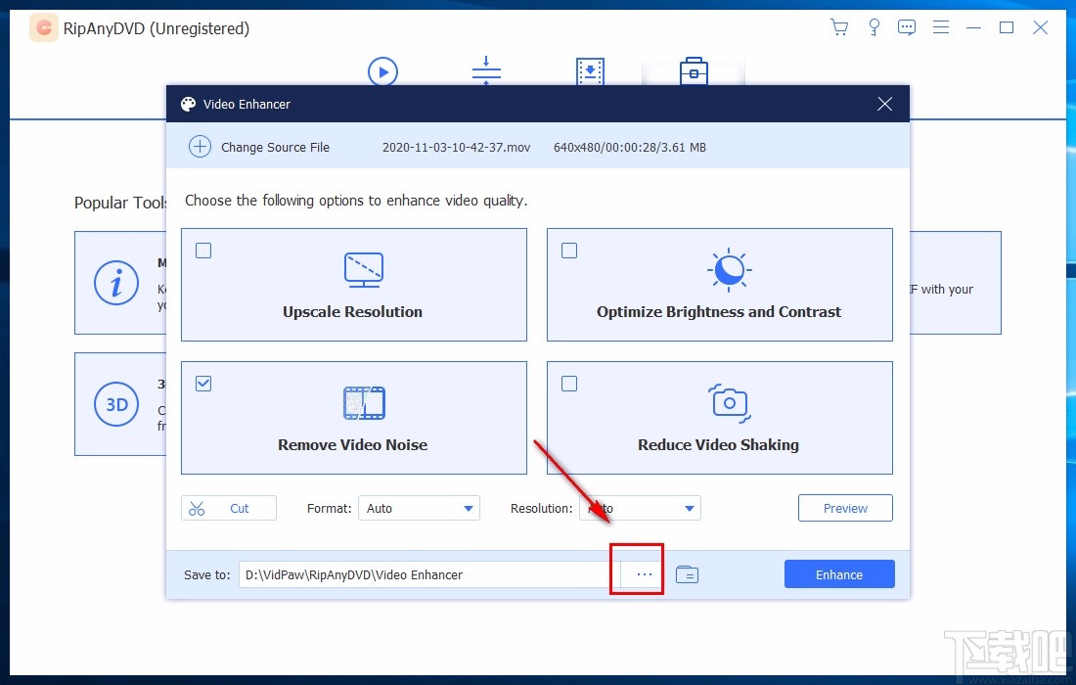This screenshot has height=685, width=1076.
Task: Click the brightness and contrast sun icon
Action: coord(729,270)
